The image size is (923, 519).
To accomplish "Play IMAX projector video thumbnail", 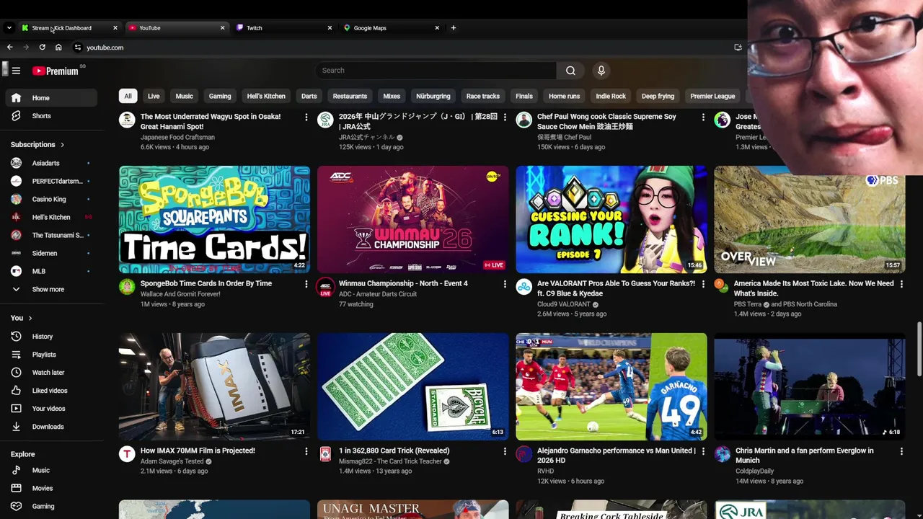I will [x=214, y=386].
